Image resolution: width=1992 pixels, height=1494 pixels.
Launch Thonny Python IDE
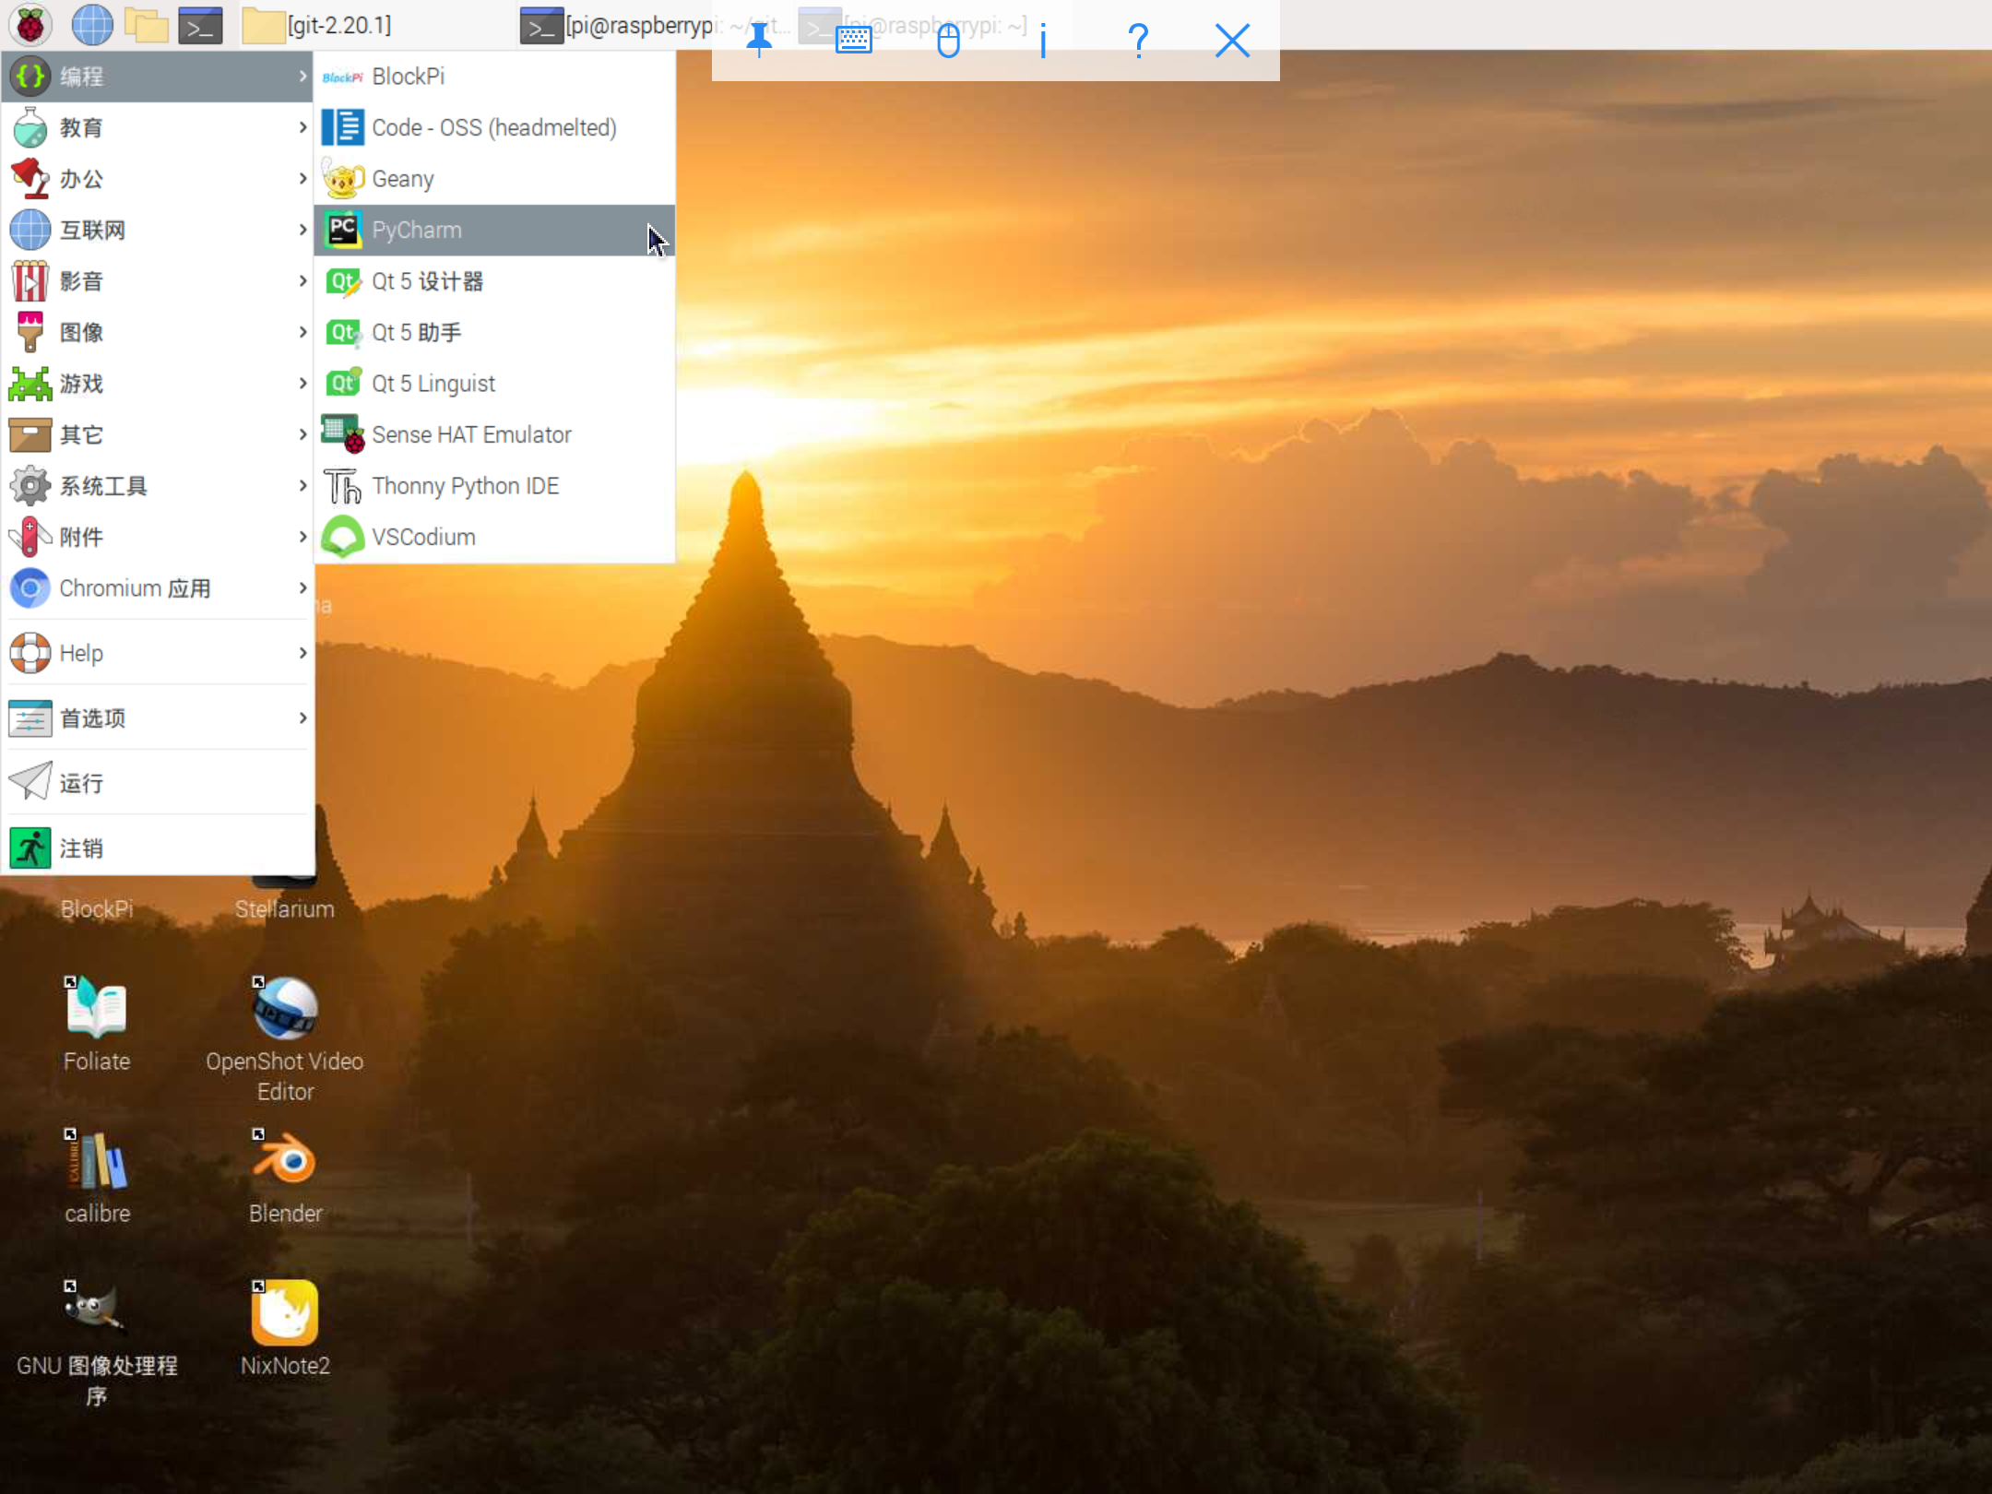495,486
